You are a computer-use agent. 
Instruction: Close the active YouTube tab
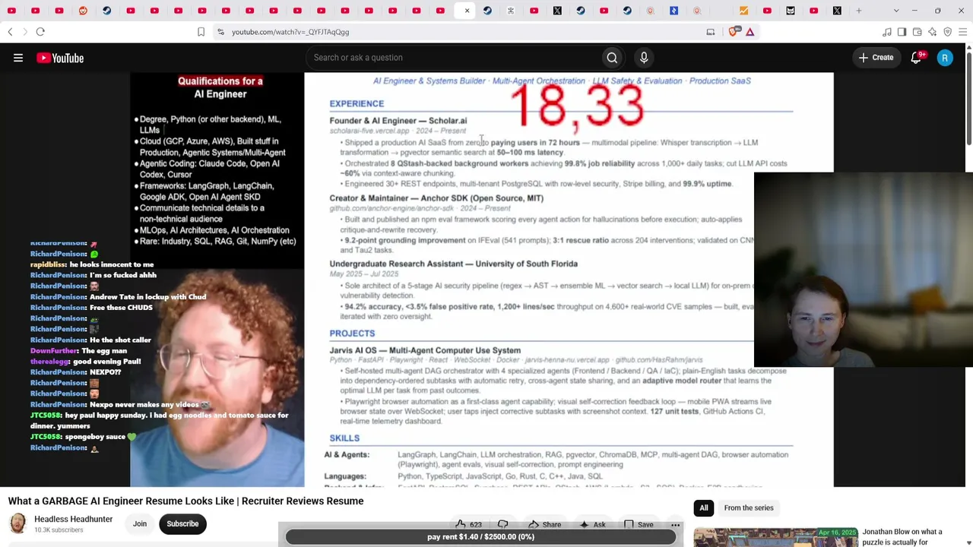467,11
